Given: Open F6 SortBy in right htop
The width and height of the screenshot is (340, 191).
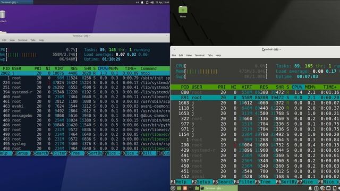Looking at the screenshot, I should point(286,182).
